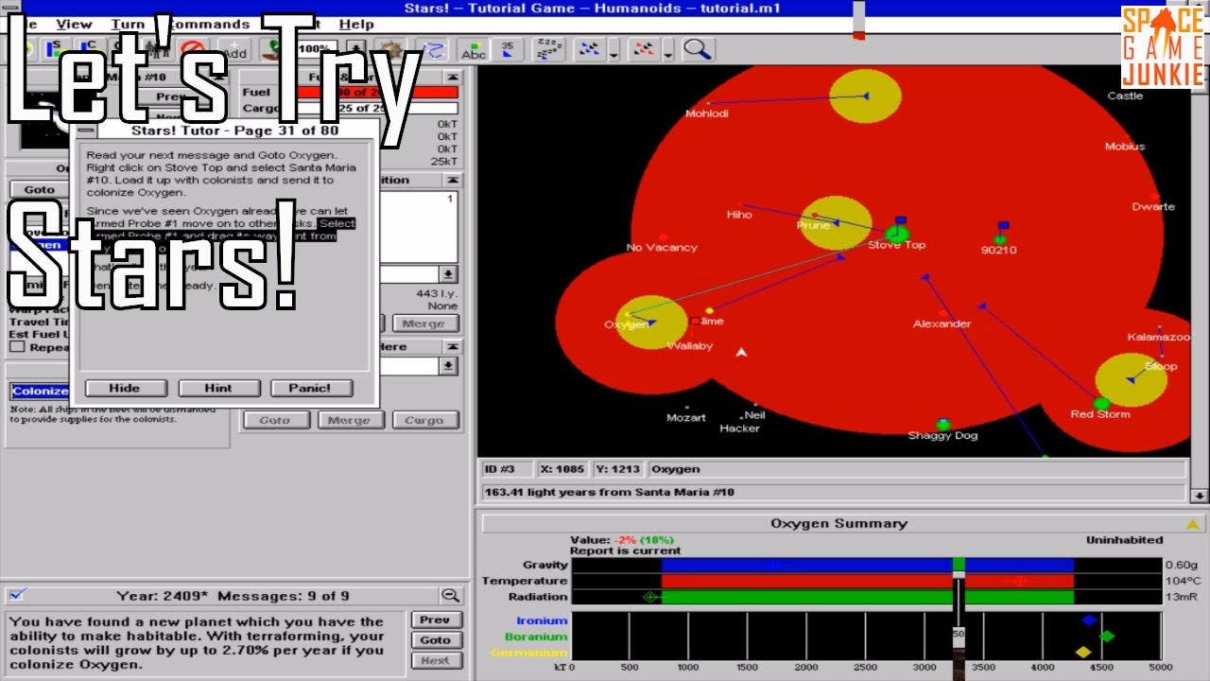
Task: Toggle ship count display (35 icon)
Action: coord(508,49)
